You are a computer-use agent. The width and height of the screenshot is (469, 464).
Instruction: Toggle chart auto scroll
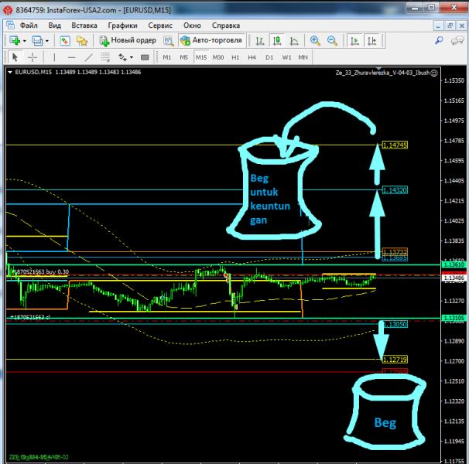point(354,40)
